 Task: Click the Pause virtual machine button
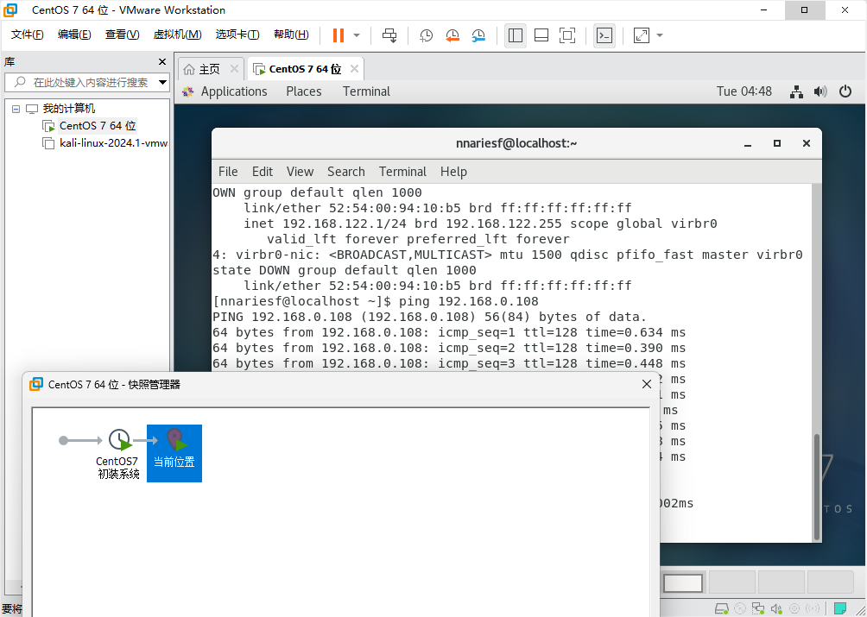click(338, 35)
